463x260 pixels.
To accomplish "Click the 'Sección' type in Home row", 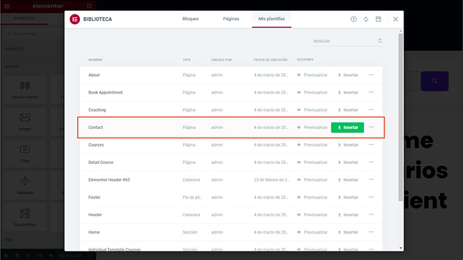I will click(190, 232).
